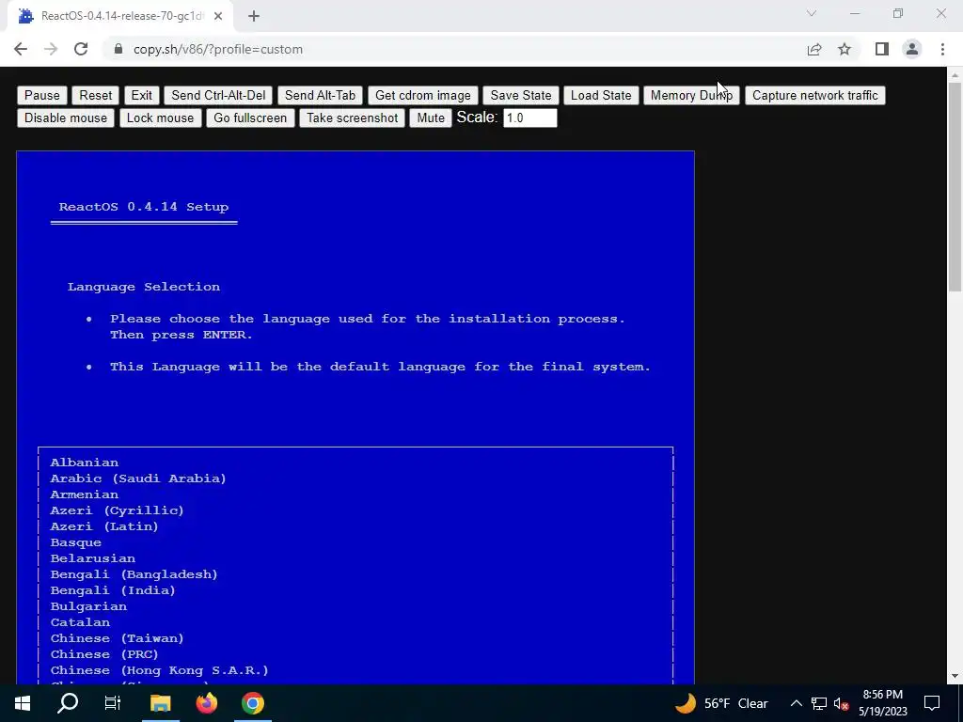Viewport: 963px width, 722px height.
Task: Open the clock showing 8:56 PM
Action: [x=882, y=703]
